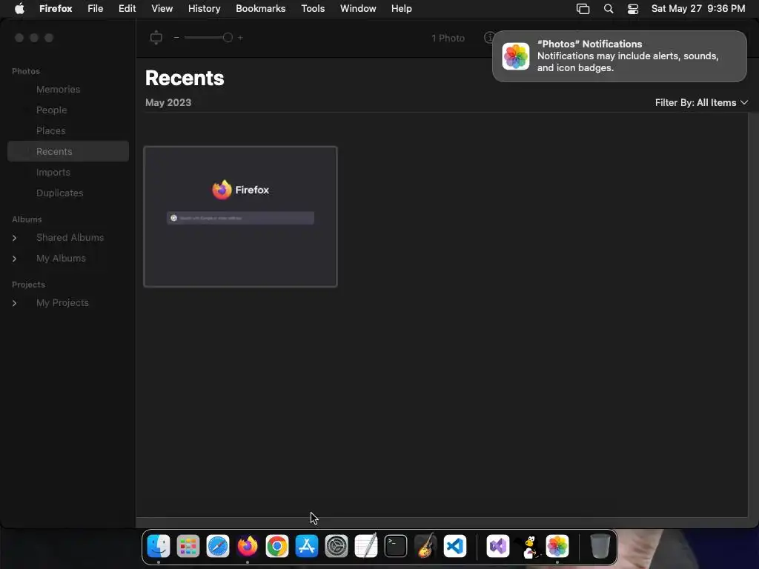Expand the My Projects chevron

15,303
